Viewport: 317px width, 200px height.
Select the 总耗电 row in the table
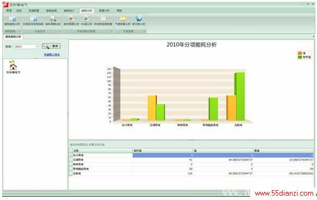pos(191,173)
